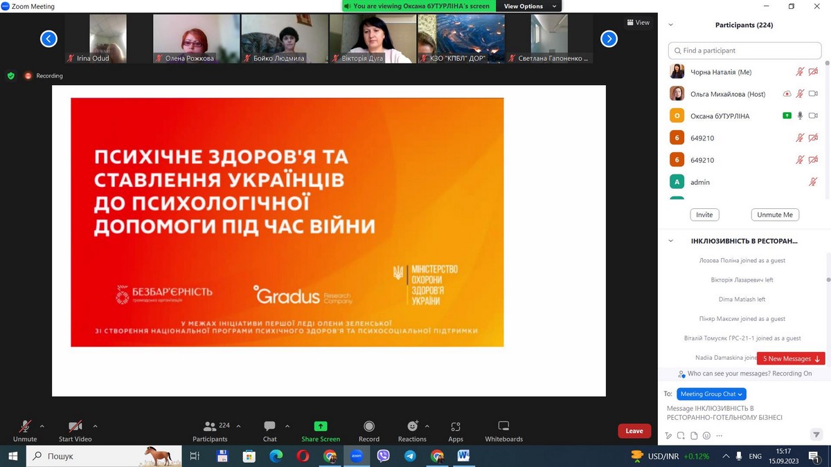Open the Whiteboards tool

point(503,427)
